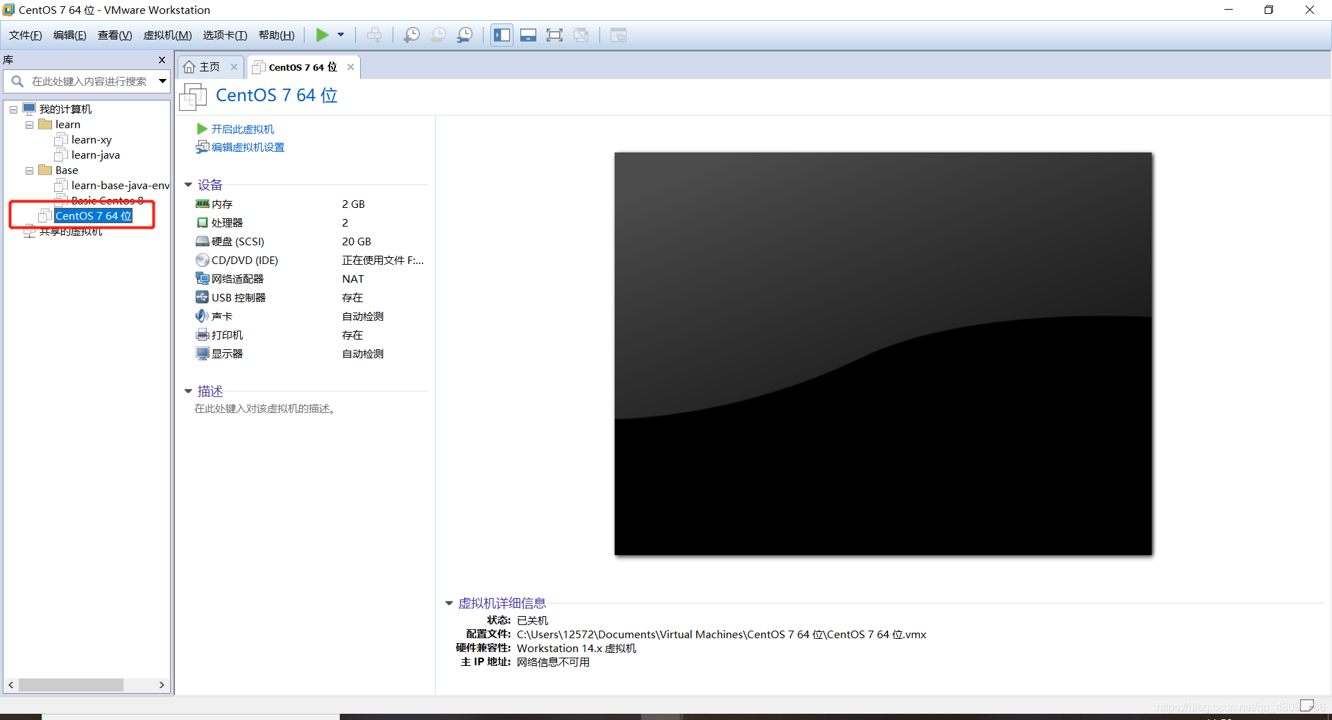This screenshot has width=1332, height=720.
Task: Collapse the 虚拟机详细信息 section
Action: click(x=449, y=604)
